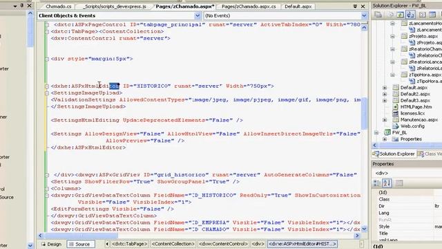Click Solution Explorer horizontal scroll left arrow
The width and height of the screenshot is (442, 249).
374,145
